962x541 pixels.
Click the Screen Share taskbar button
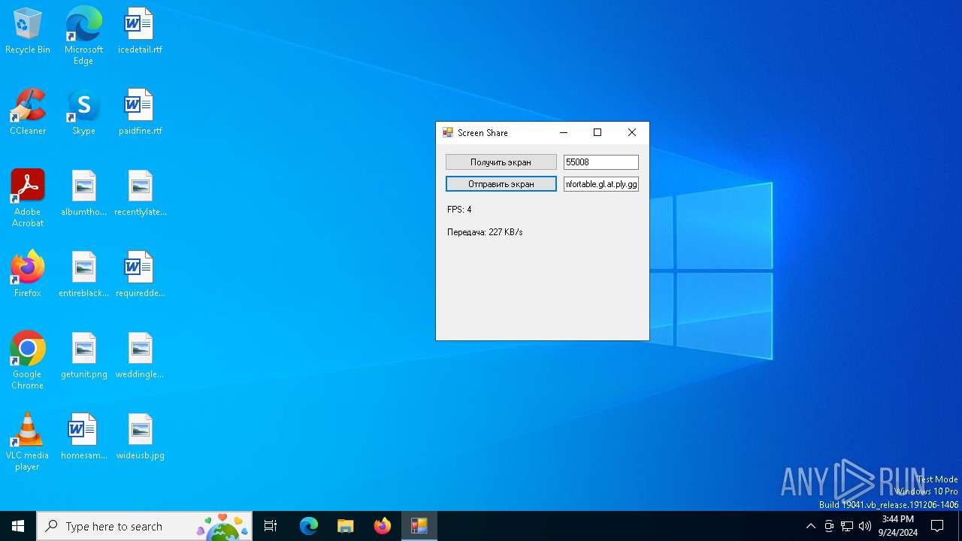(419, 526)
